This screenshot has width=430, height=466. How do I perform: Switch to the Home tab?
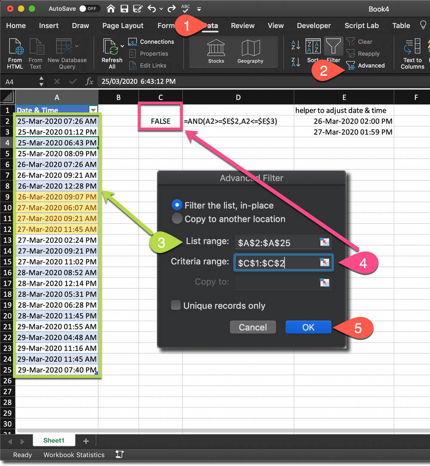pos(16,25)
